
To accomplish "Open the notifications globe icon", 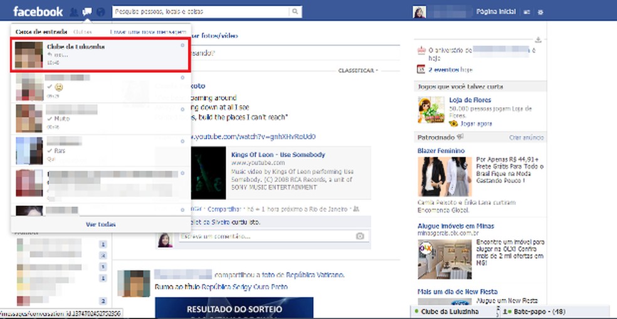I will click(101, 12).
